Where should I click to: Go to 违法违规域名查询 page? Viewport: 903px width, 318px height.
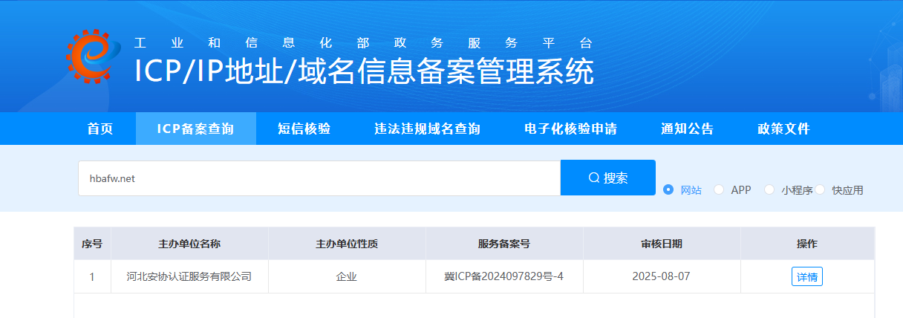427,129
